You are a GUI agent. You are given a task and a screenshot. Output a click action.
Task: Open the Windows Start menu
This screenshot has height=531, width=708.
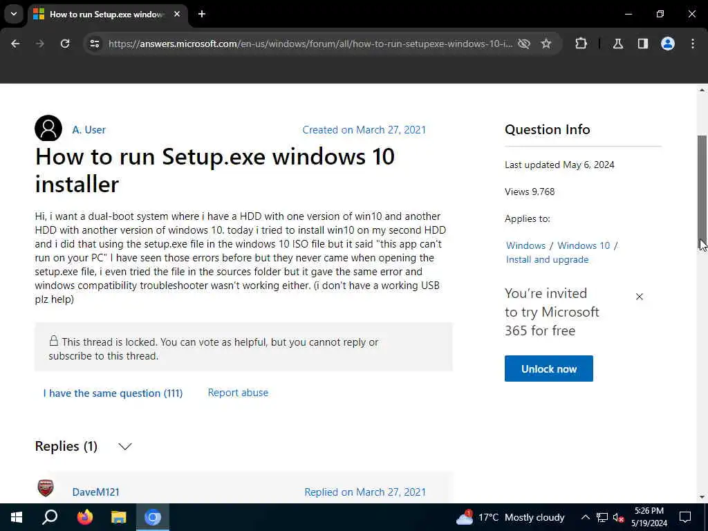(17, 517)
